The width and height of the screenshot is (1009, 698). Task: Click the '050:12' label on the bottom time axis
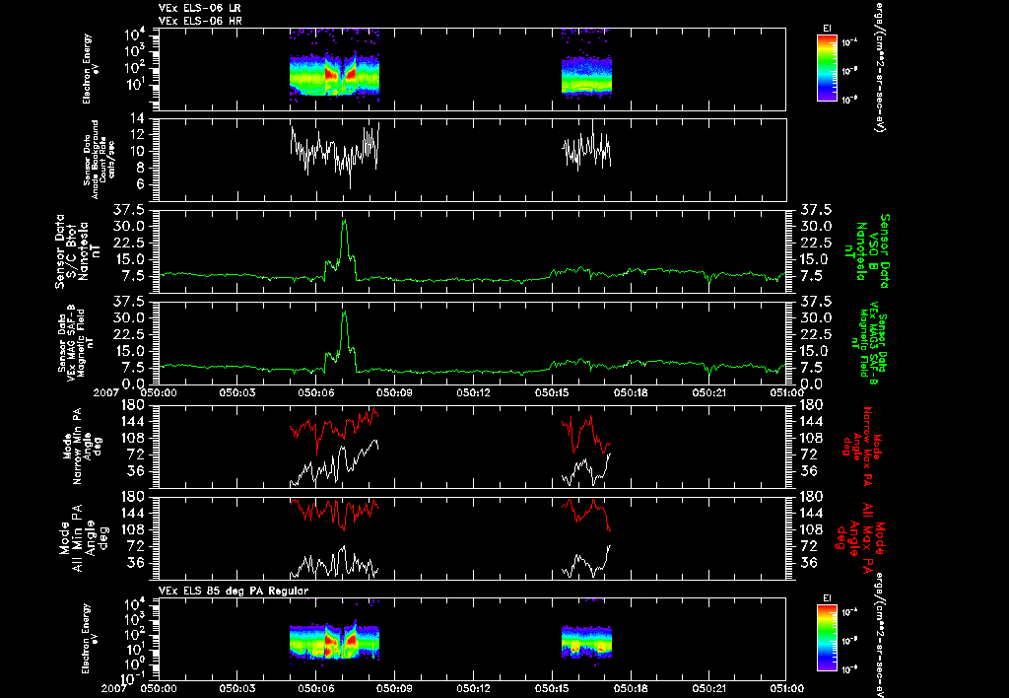(473, 688)
